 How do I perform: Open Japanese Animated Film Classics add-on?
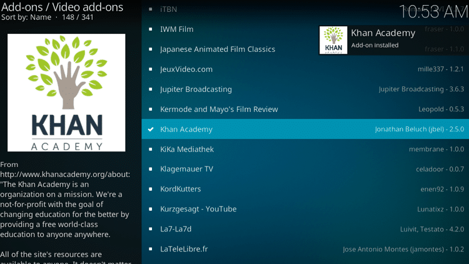point(305,49)
